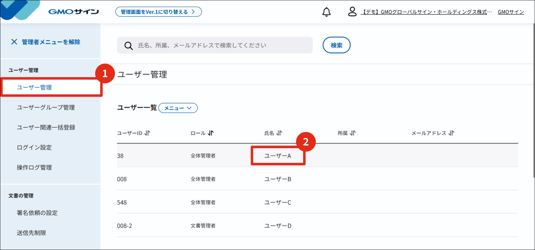Screen dimensions: 535x250
Task: Open 送信先制限 in the sidebar
Action: pyautogui.click(x=31, y=233)
